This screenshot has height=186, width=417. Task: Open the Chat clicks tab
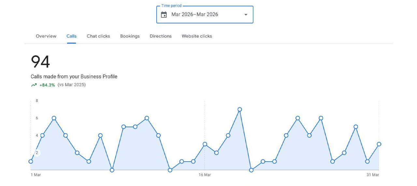point(98,36)
